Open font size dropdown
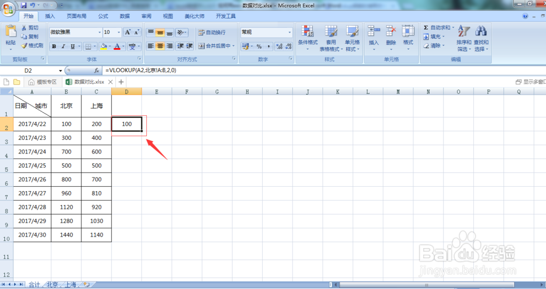This screenshot has width=546, height=289. [118, 32]
